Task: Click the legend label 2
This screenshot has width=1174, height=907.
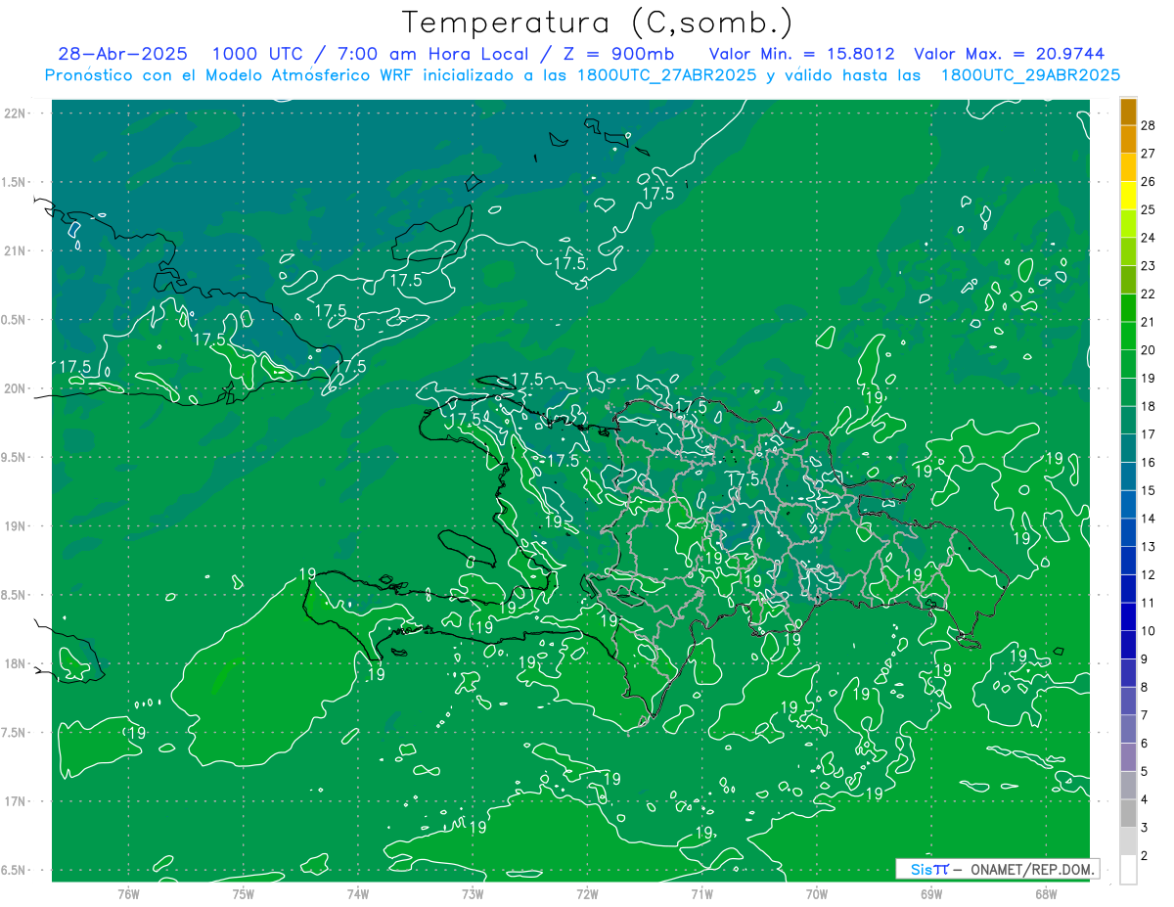Action: click(1146, 856)
